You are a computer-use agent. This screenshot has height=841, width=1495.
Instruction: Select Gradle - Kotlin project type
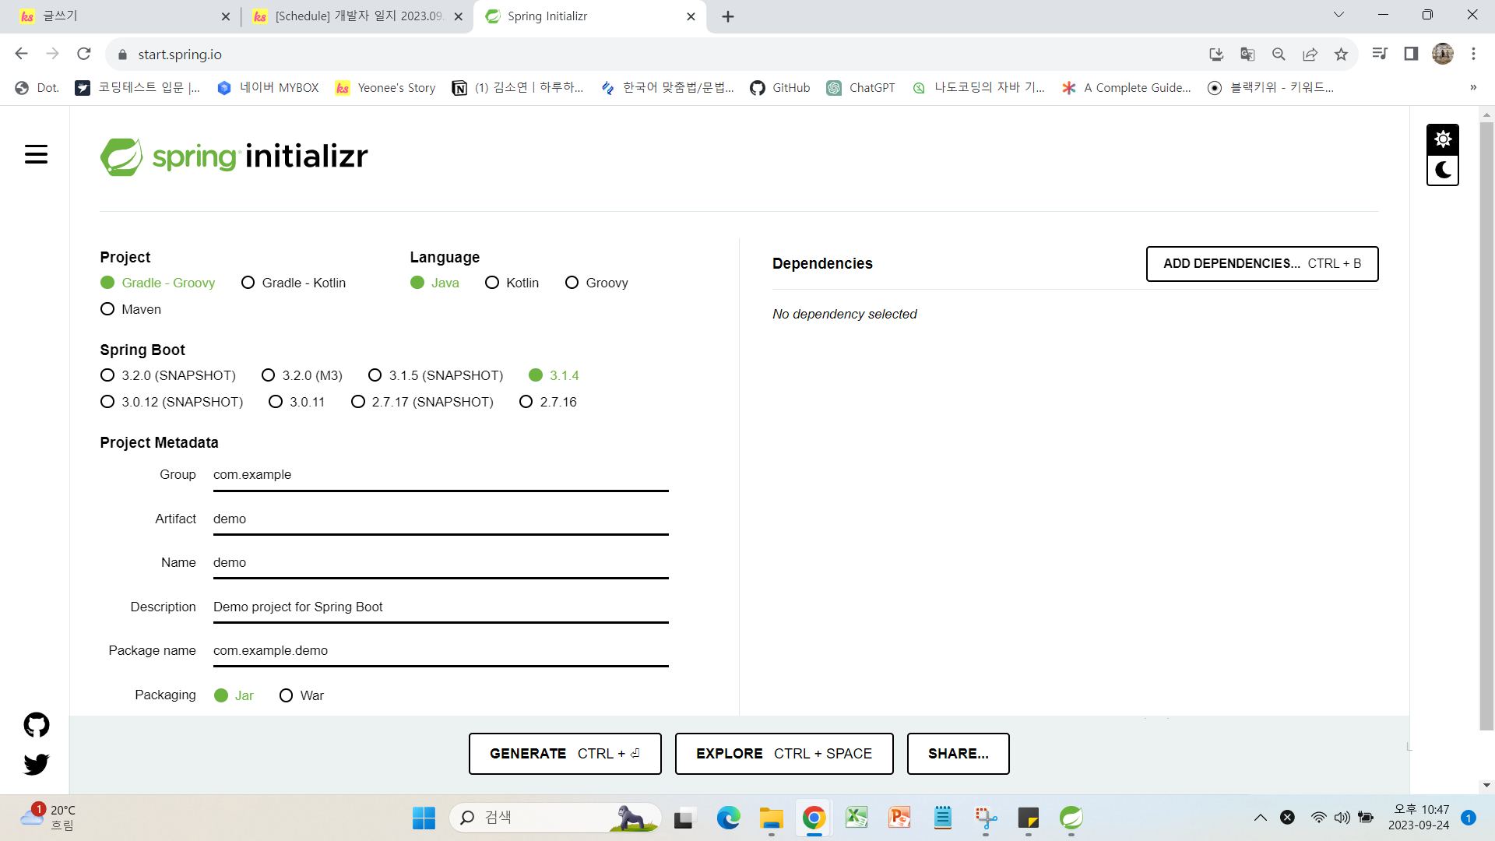click(x=294, y=283)
